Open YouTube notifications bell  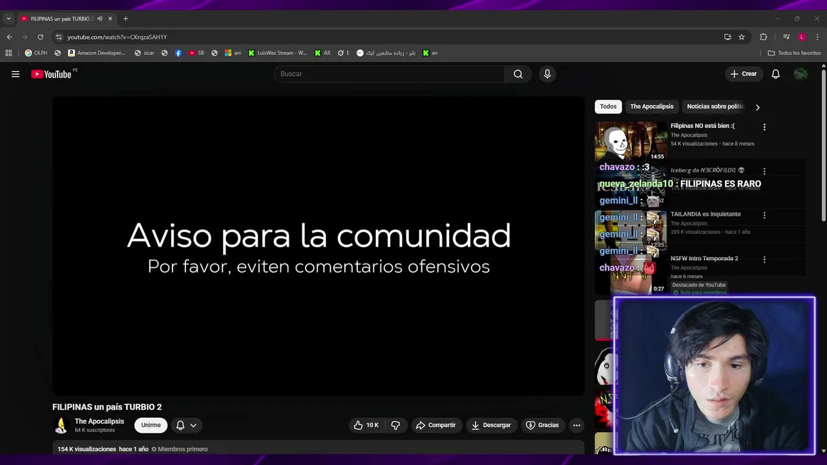[776, 74]
